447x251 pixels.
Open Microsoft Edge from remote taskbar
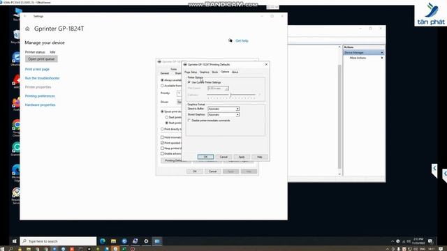103,241
